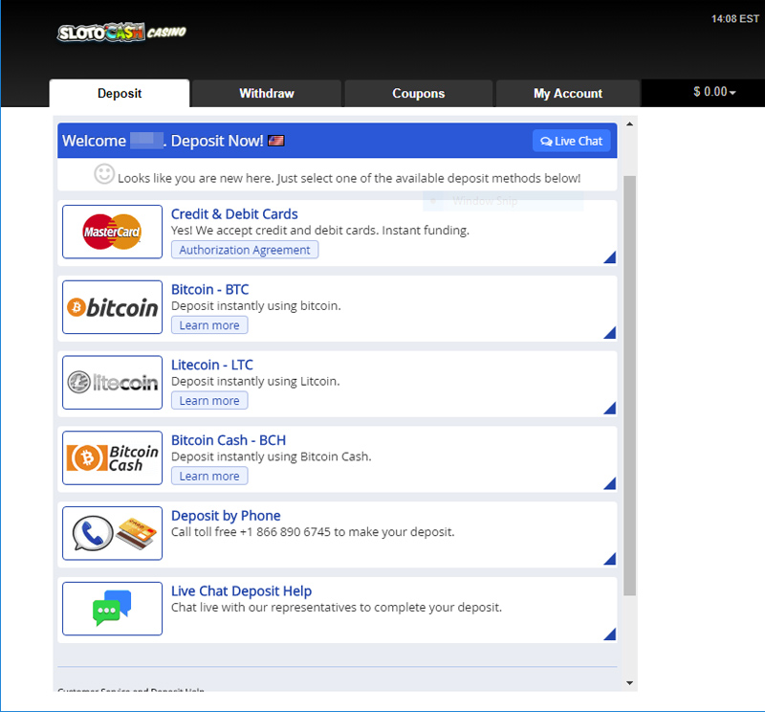Click the deposit list scrollbar thumb
The width and height of the screenshot is (765, 712).
tap(630, 386)
